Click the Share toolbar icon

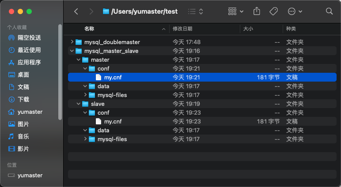pos(257,11)
